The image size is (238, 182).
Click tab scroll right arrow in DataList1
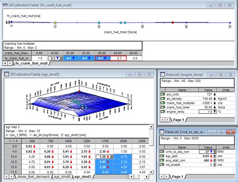[x=167, y=120]
